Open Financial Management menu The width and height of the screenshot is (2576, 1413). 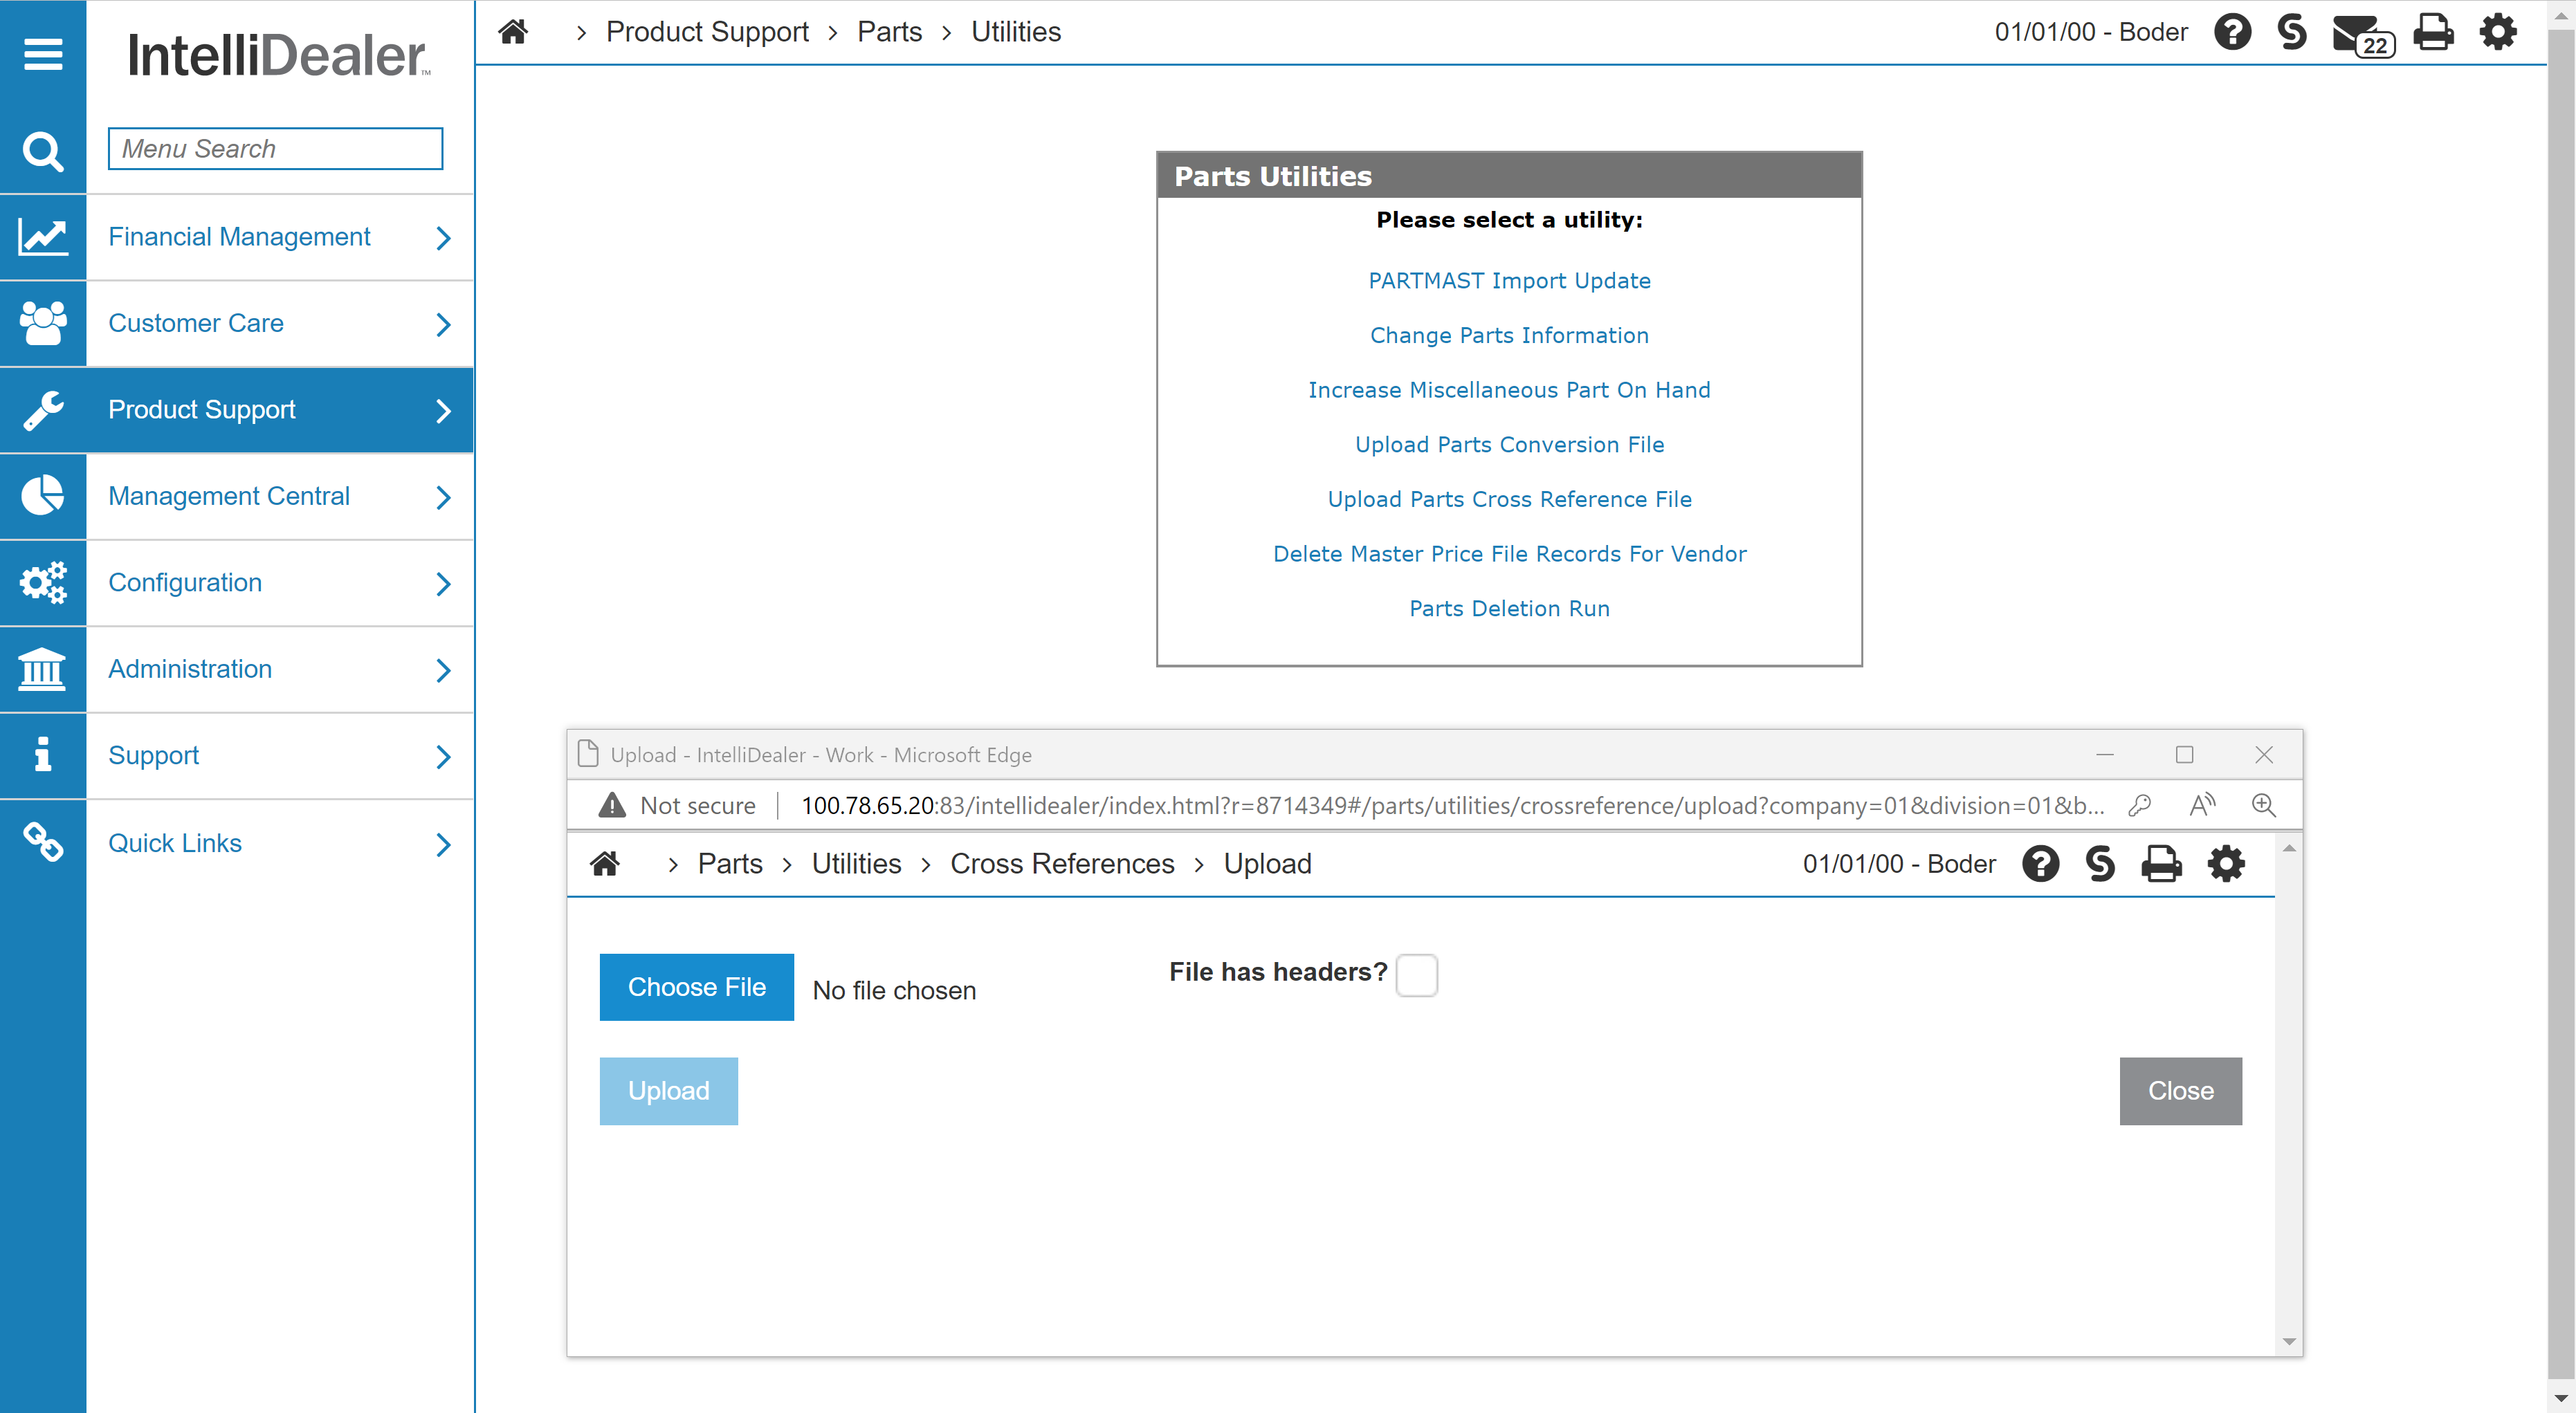(x=239, y=237)
